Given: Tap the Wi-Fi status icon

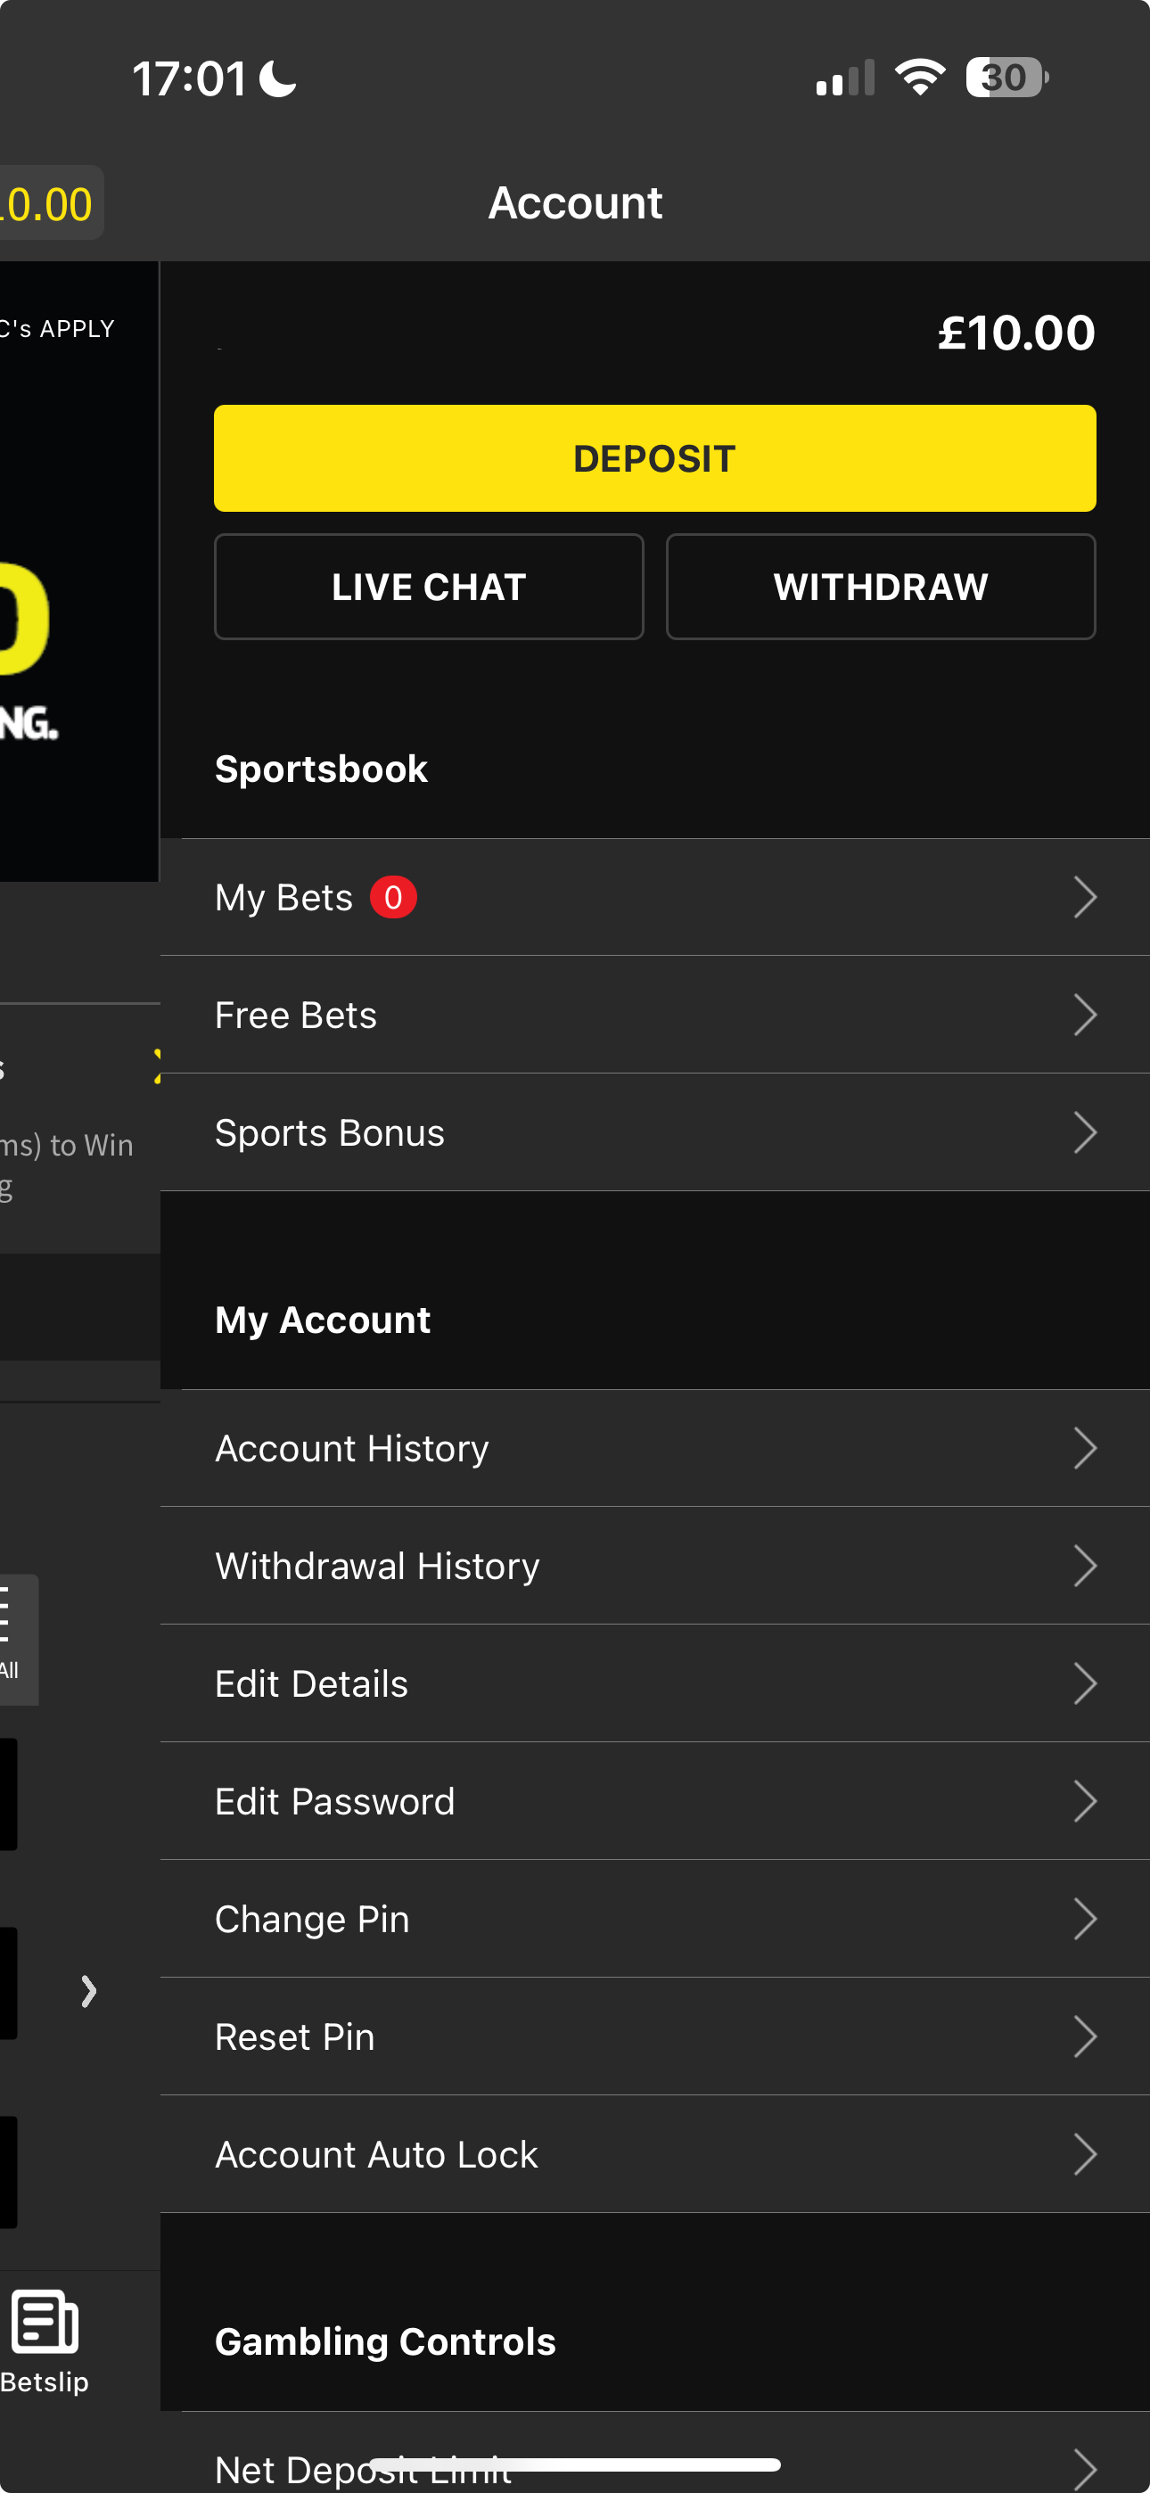Looking at the screenshot, I should coord(918,78).
